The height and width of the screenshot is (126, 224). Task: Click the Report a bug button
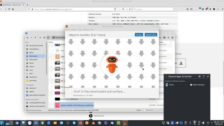[x=151, y=35]
